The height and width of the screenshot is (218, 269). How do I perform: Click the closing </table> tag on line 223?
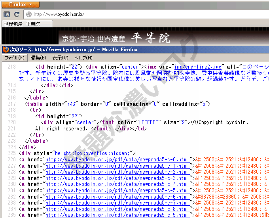click(x=36, y=141)
